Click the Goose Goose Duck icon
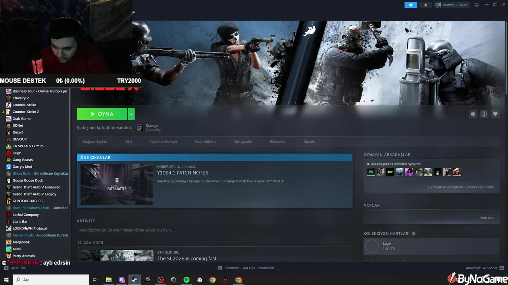 point(9,180)
